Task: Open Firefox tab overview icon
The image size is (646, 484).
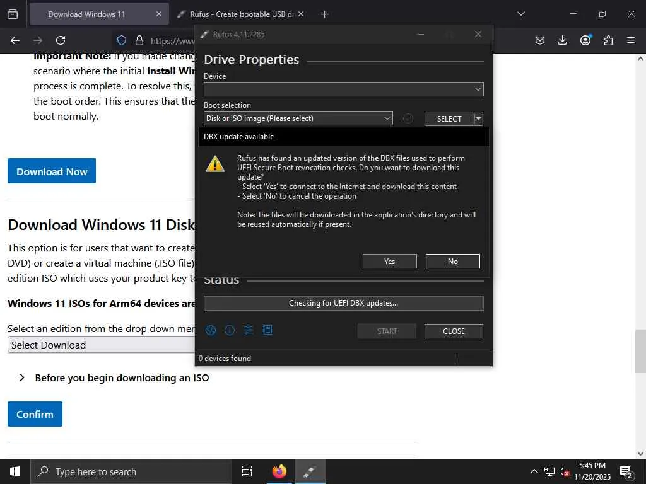Action: [x=13, y=14]
